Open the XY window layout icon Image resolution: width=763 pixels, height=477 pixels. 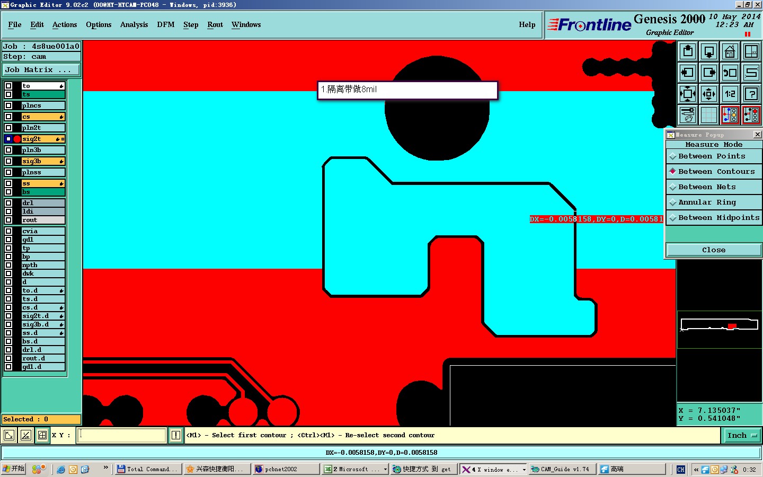(751, 51)
